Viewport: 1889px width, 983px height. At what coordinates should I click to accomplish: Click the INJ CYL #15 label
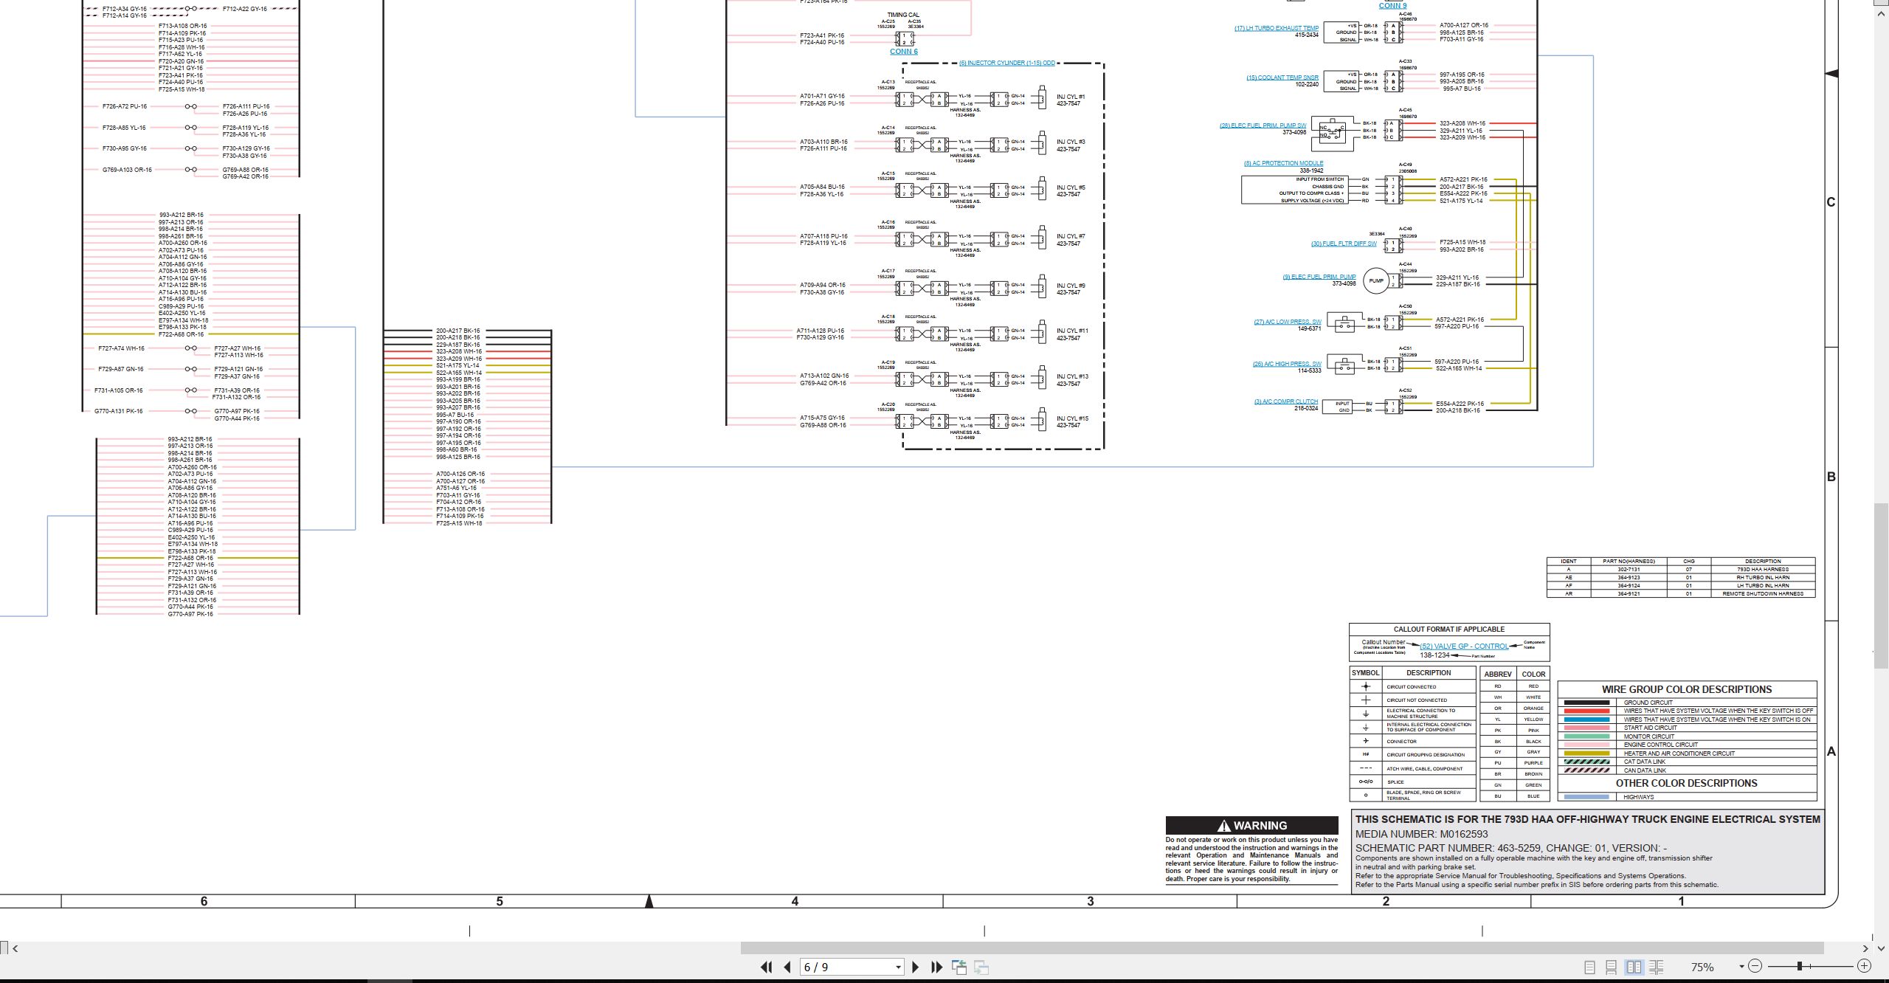click(x=1072, y=418)
